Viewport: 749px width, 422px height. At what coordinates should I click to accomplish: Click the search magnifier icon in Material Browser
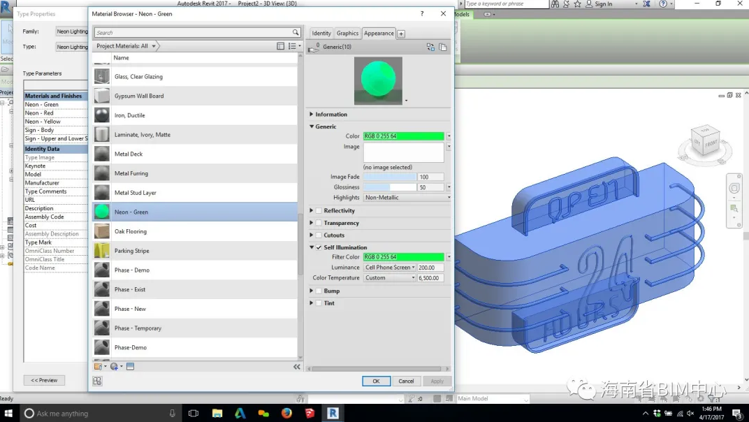coord(296,33)
